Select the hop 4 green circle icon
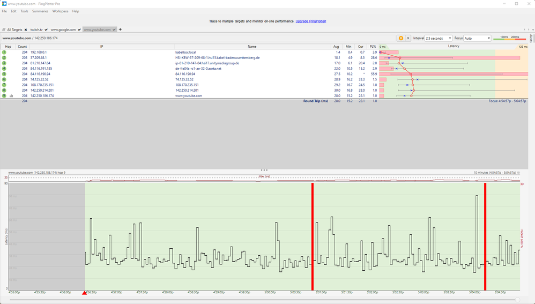Viewport: 535px width, 304px height. pyautogui.click(x=4, y=69)
